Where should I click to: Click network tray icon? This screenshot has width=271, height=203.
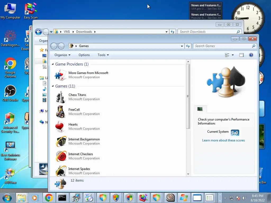tap(231, 198)
